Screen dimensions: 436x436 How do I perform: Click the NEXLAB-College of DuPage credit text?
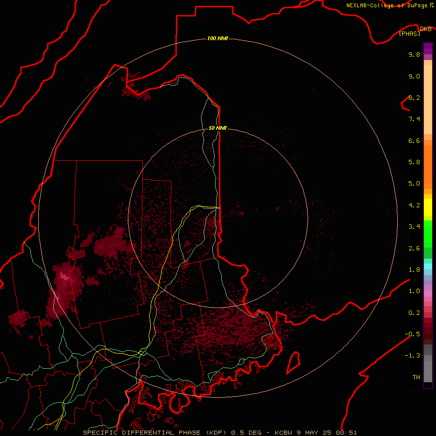387,5
